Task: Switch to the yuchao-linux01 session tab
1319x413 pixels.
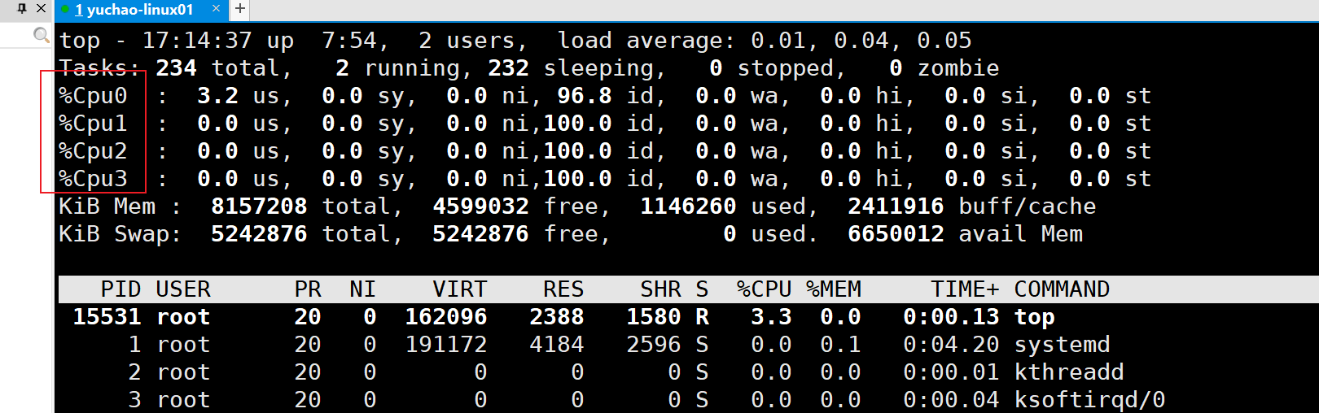Action: [x=134, y=10]
